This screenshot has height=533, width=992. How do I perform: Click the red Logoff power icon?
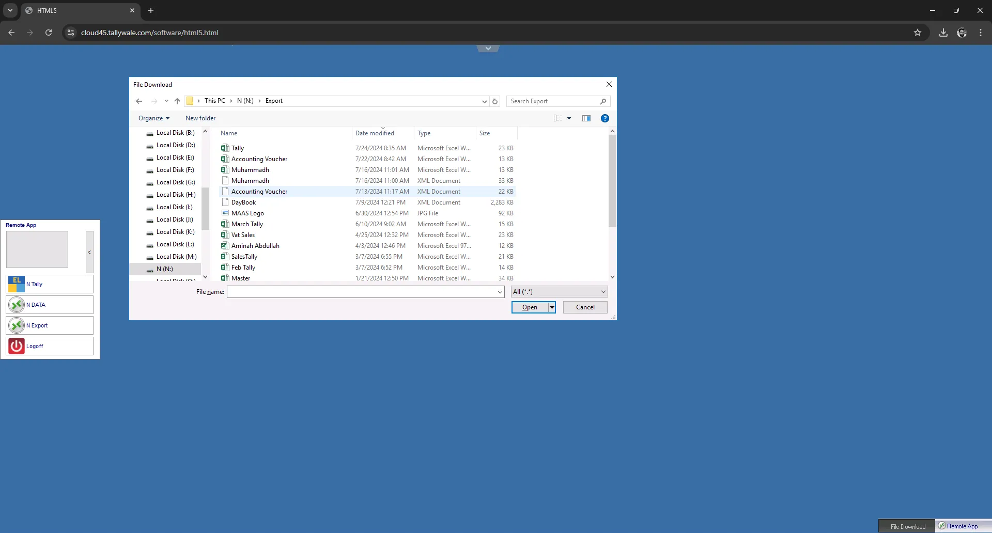[17, 346]
